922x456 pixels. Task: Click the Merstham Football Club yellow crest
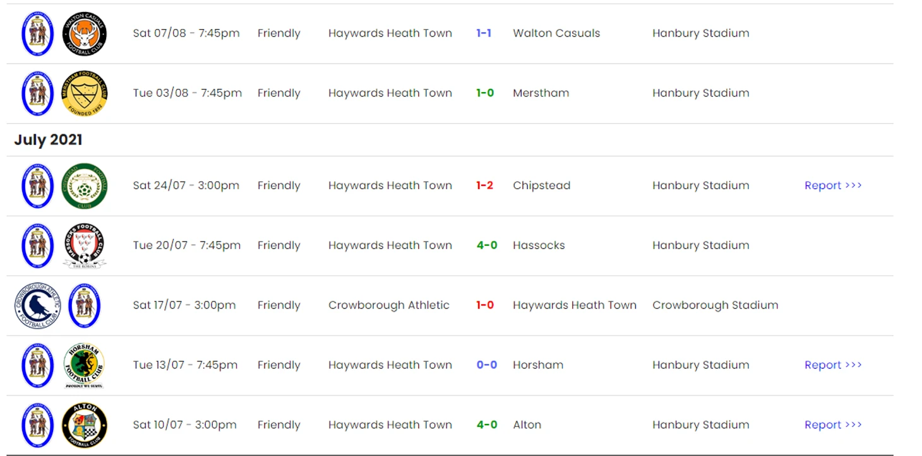[85, 93]
